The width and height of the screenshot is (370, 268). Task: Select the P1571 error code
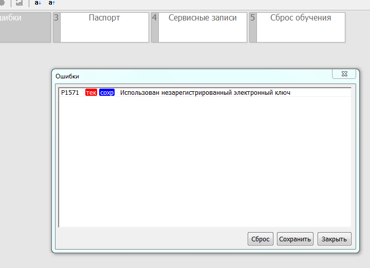pos(70,92)
